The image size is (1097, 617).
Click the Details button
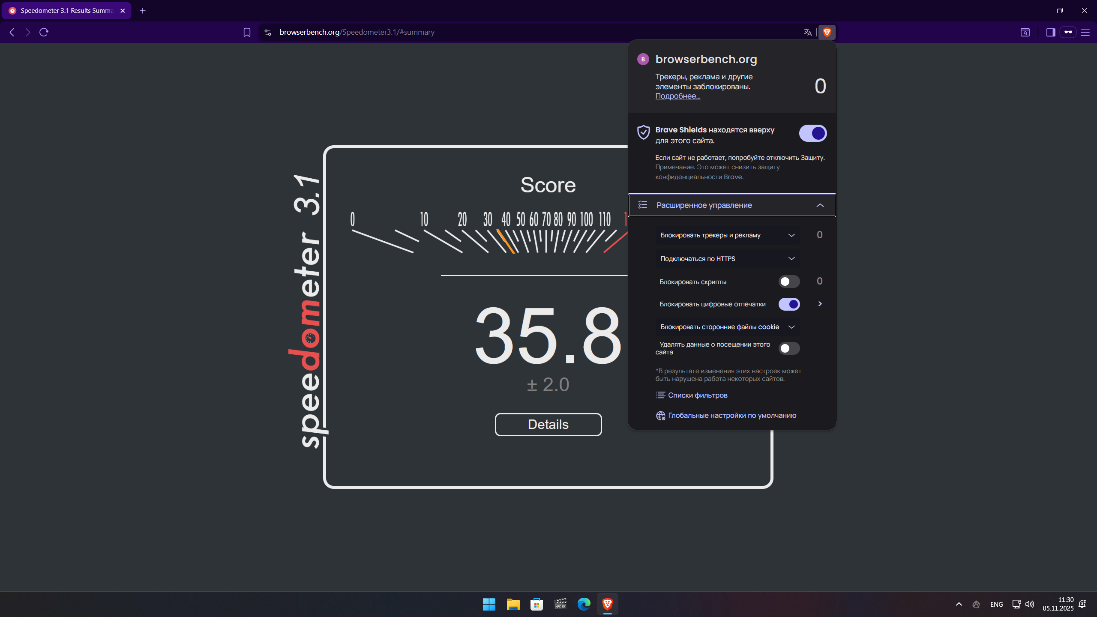(548, 424)
